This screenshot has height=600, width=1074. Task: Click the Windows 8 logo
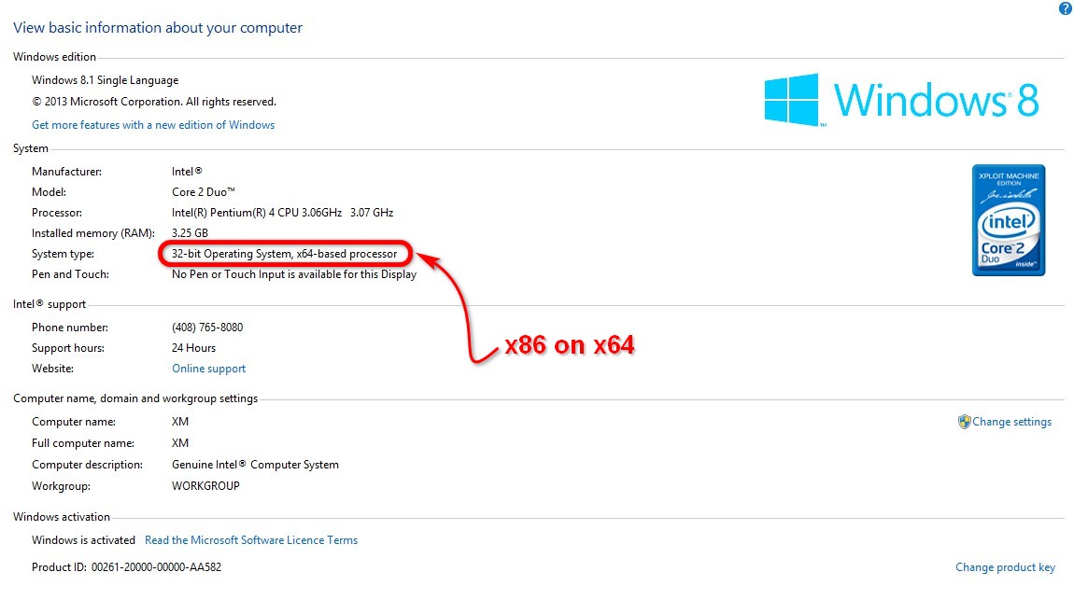(901, 100)
